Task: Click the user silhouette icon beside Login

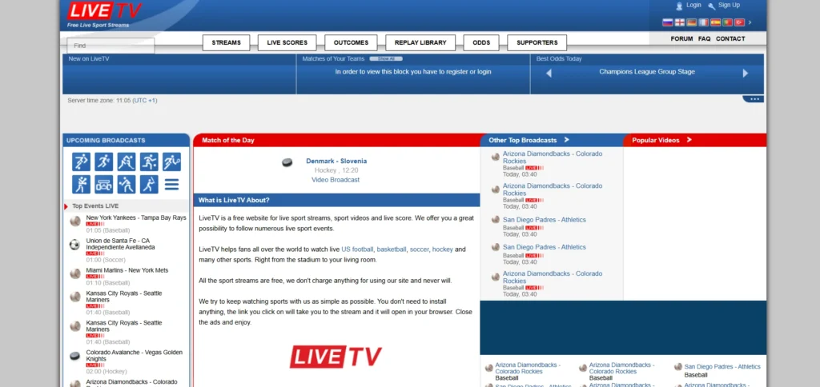Action: pyautogui.click(x=679, y=6)
